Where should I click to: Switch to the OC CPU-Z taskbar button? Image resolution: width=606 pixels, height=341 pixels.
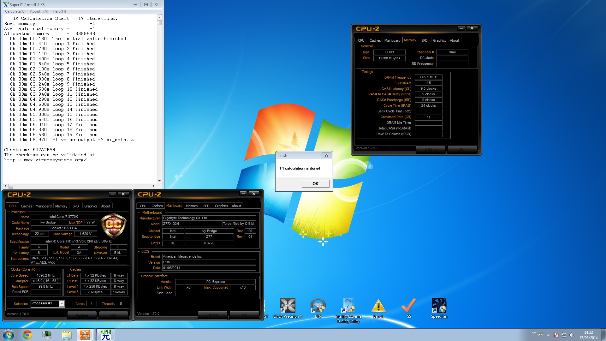[85, 335]
